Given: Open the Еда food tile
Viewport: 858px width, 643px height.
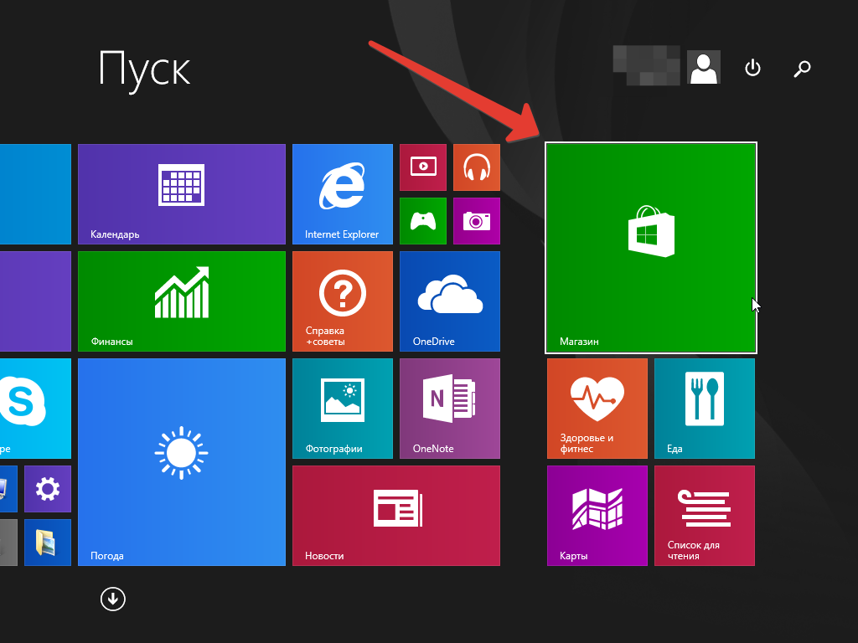Looking at the screenshot, I should coord(704,409).
